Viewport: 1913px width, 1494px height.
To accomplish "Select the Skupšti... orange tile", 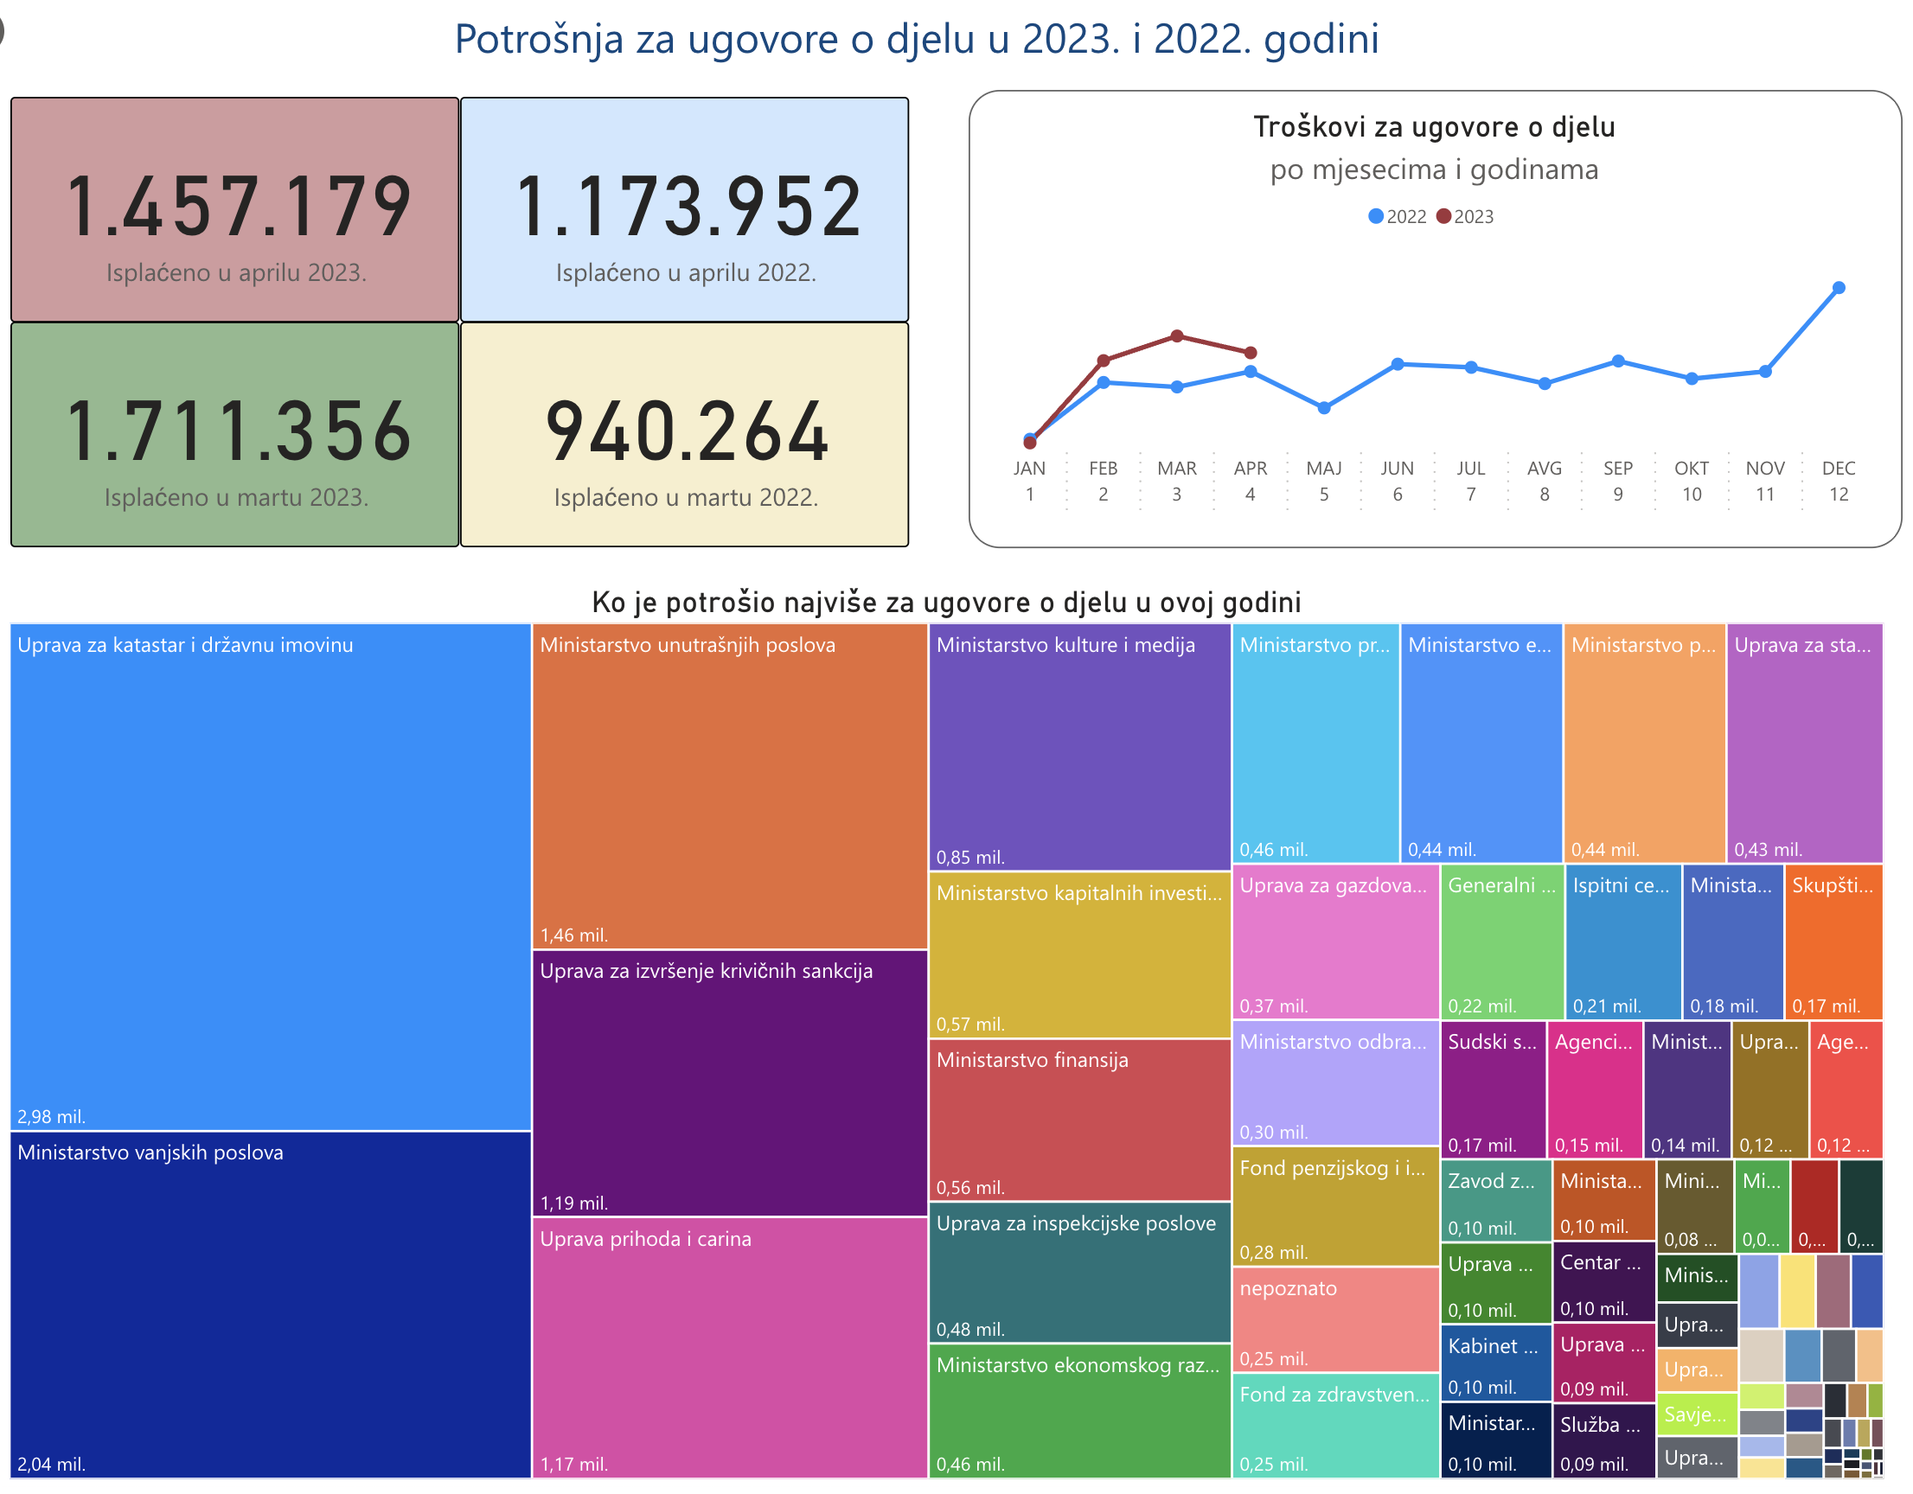I will 1833,942.
